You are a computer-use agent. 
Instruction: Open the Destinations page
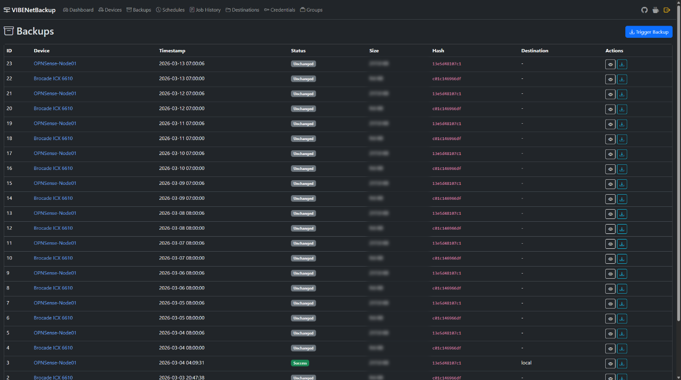242,10
